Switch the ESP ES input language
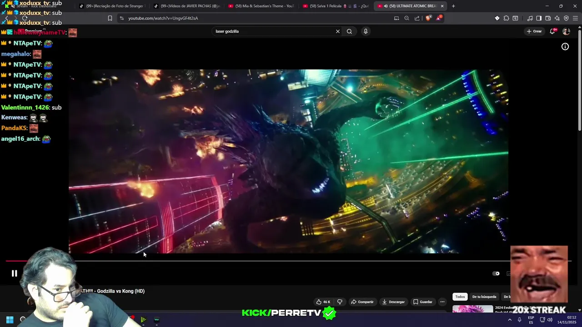The width and height of the screenshot is (582, 327). tap(531, 320)
